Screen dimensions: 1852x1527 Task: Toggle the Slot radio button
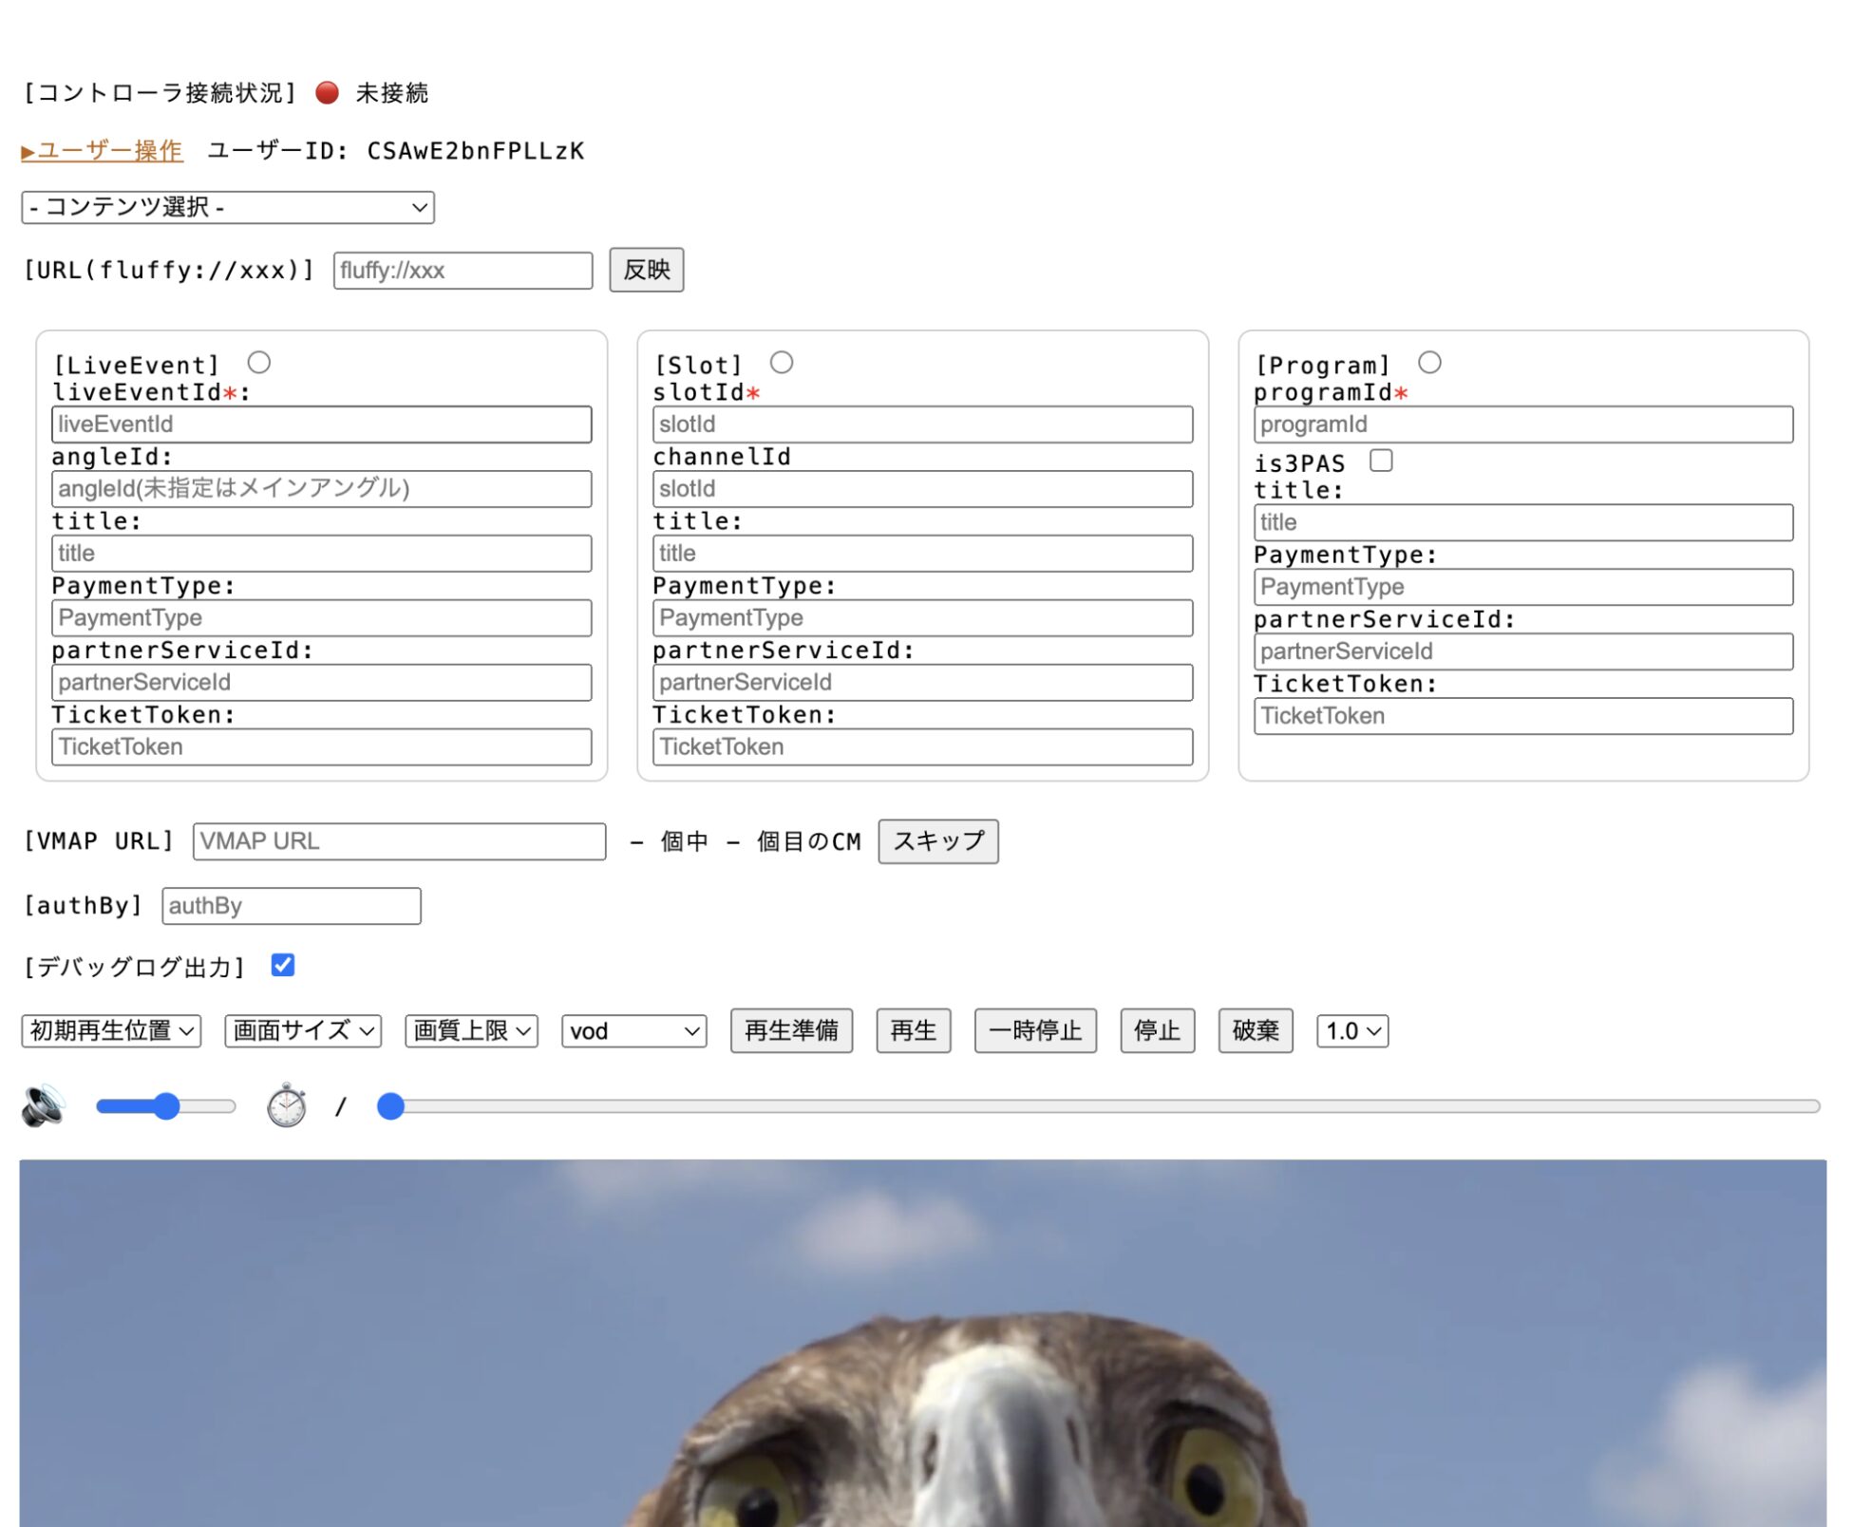tap(784, 362)
